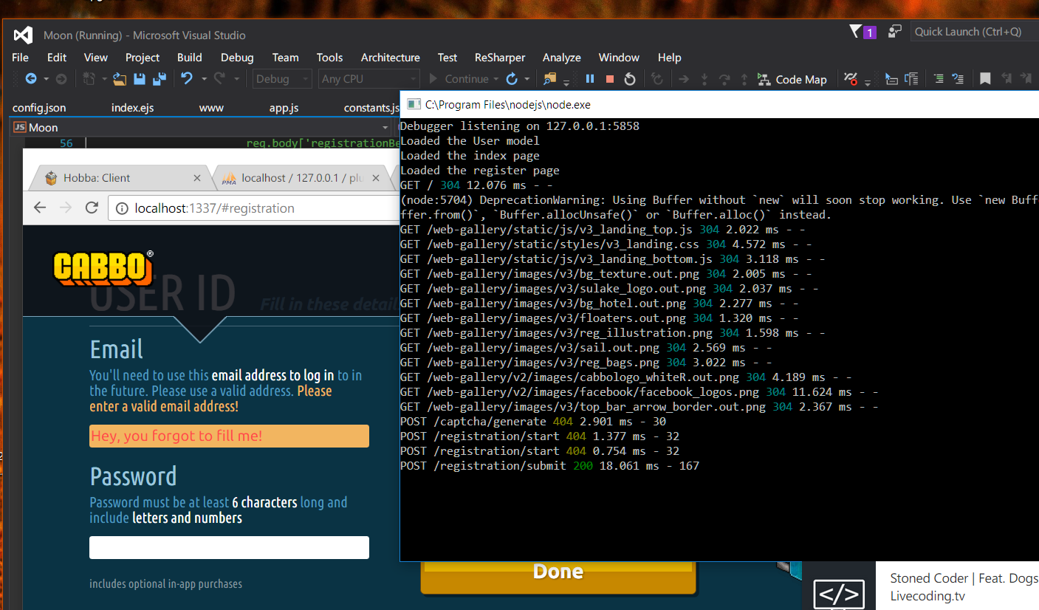
Task: Click the comment selection toolbar icon
Action: (x=958, y=79)
